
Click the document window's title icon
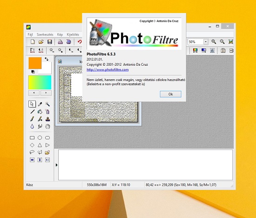[60, 61]
